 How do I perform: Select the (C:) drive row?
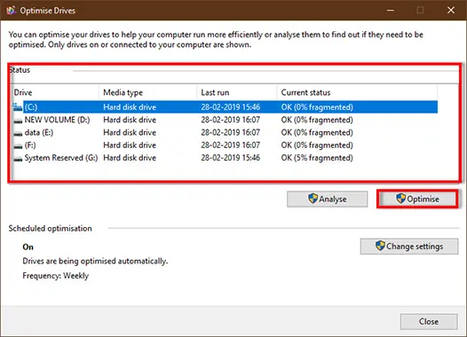click(225, 107)
